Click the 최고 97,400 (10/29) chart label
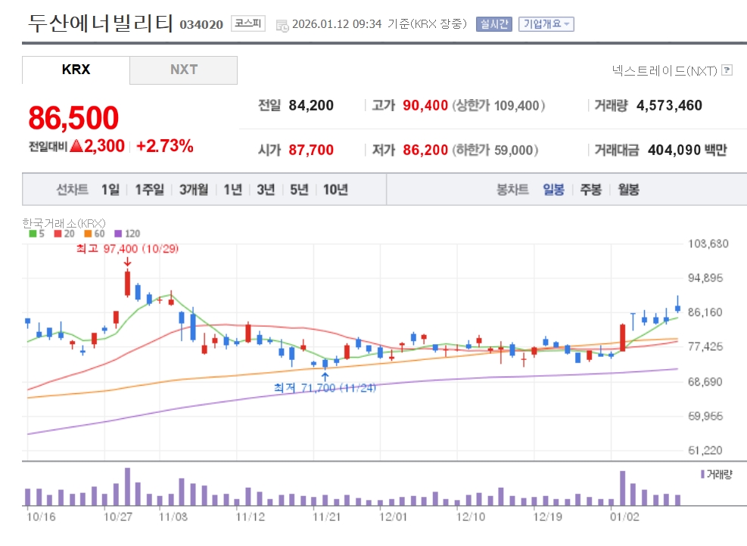The height and width of the screenshot is (546, 747). [x=127, y=249]
